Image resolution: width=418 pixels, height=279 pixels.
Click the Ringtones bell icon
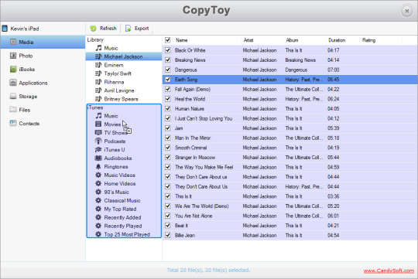pos(98,167)
